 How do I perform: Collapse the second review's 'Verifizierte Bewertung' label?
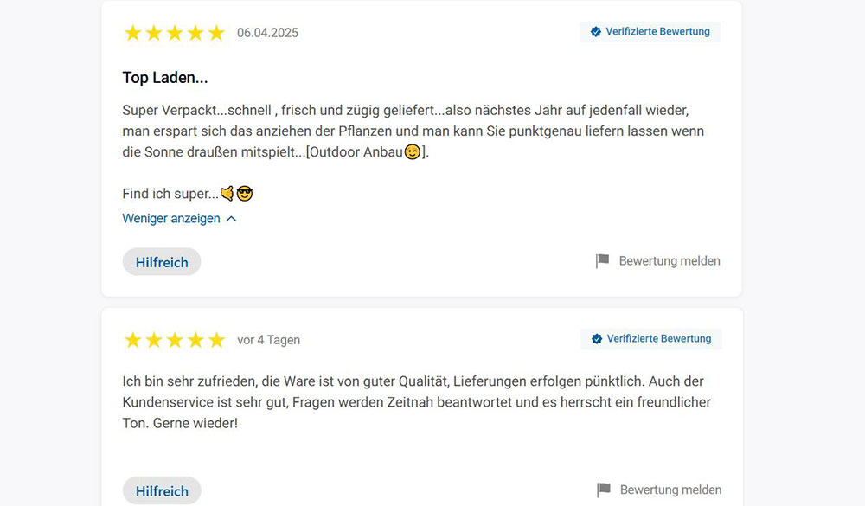[650, 338]
